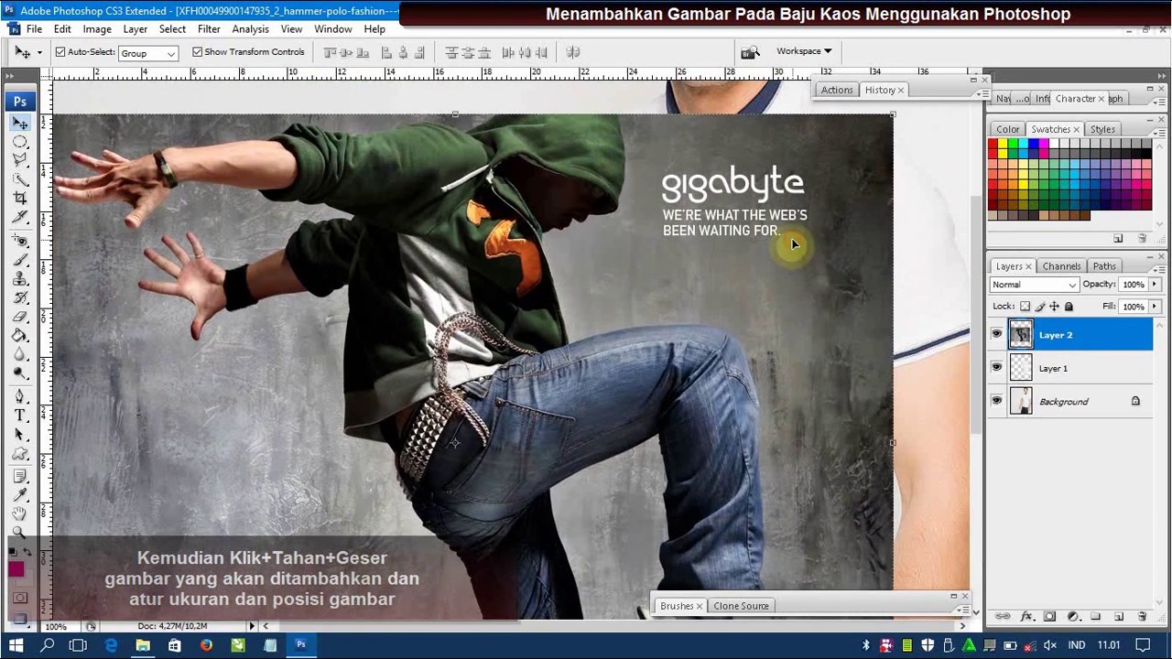The image size is (1172, 659).
Task: Select the History Brush tool
Action: [x=20, y=298]
